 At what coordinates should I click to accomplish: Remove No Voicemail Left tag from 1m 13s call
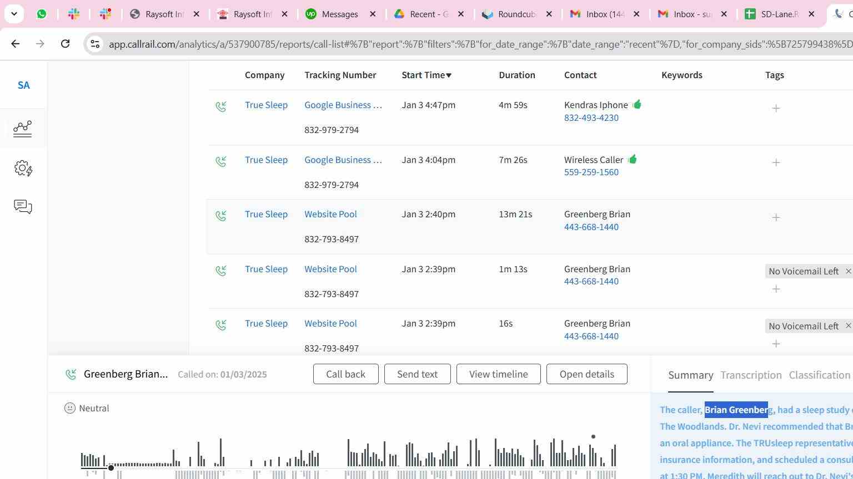click(x=848, y=271)
